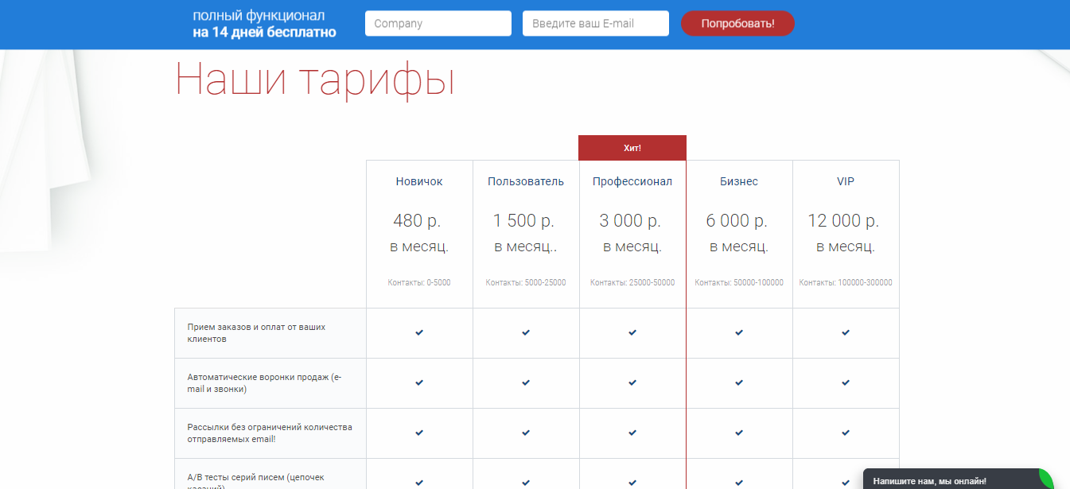Click the red Попробовать! button
This screenshot has height=489, width=1070.
[x=737, y=24]
